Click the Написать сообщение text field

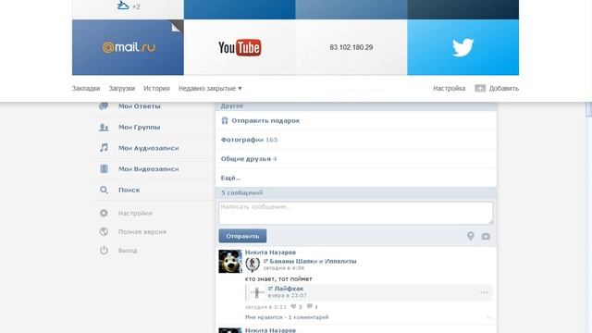coord(355,213)
